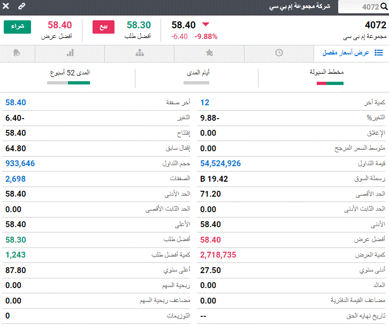Click the symbol search field 4072
Screen dimensions: 389x326
click(363, 7)
